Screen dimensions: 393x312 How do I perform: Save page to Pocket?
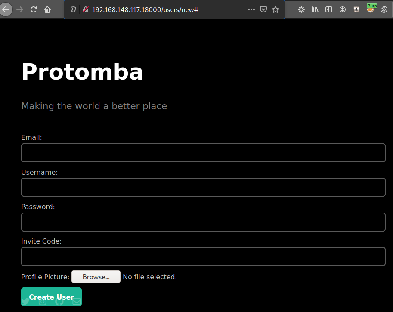(x=263, y=9)
